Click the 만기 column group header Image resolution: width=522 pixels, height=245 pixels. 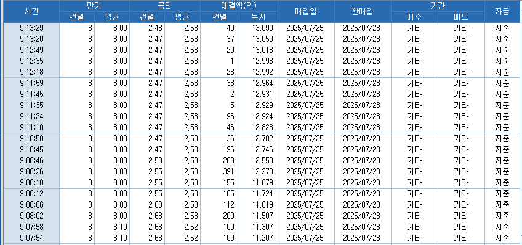94,6
